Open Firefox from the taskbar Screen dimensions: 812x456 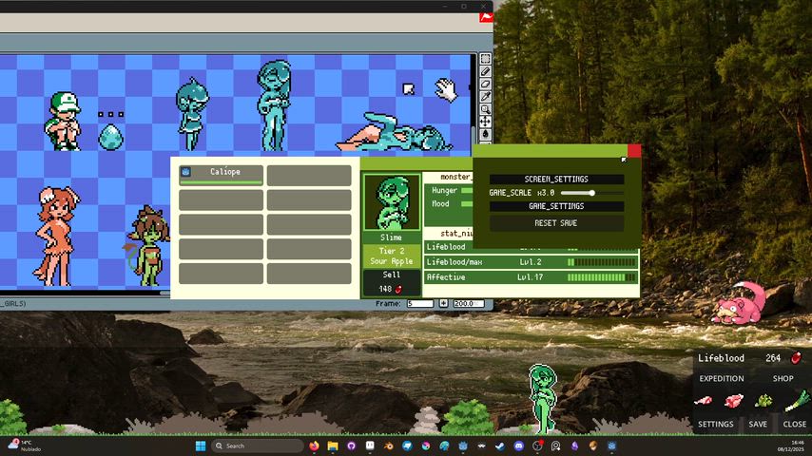pos(315,446)
